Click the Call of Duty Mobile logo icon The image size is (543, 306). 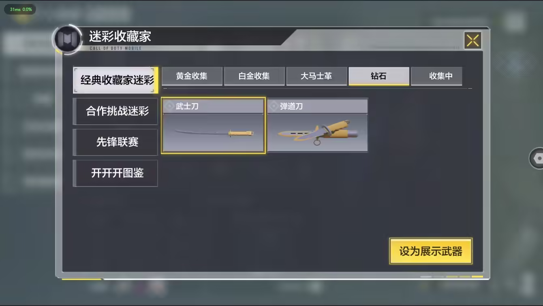click(x=68, y=39)
